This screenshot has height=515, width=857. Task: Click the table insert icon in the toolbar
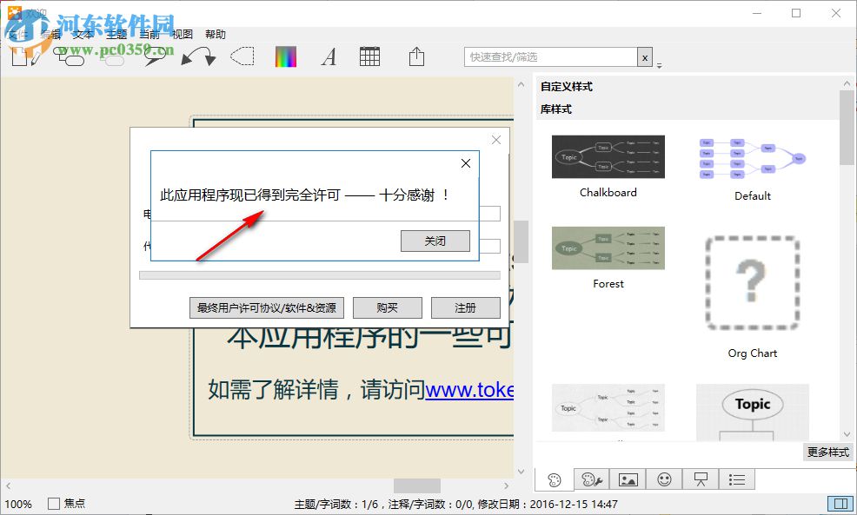point(369,56)
